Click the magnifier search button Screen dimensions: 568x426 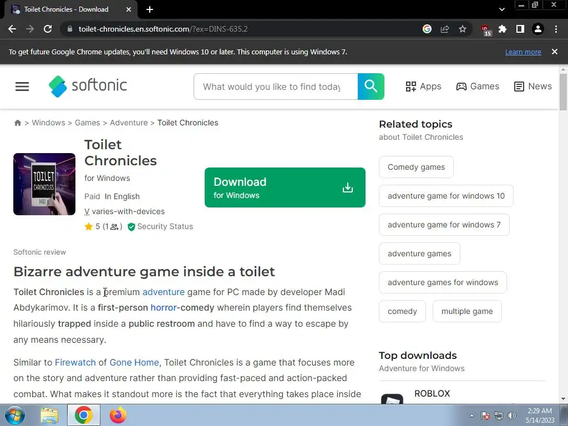point(371,87)
